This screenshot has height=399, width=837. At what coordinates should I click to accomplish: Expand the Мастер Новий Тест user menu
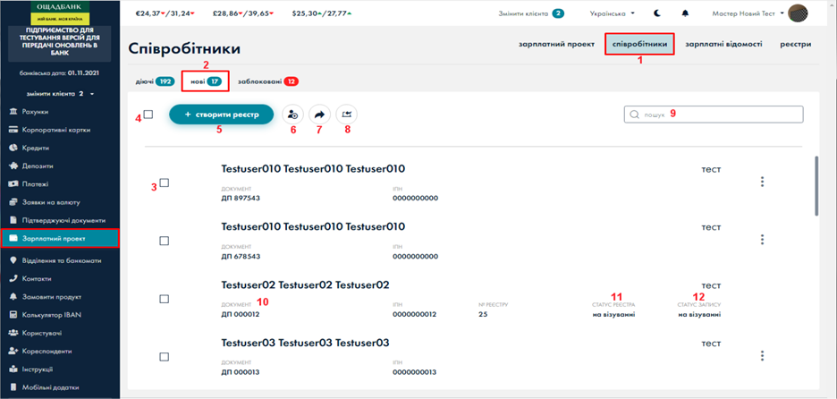pyautogui.click(x=747, y=13)
